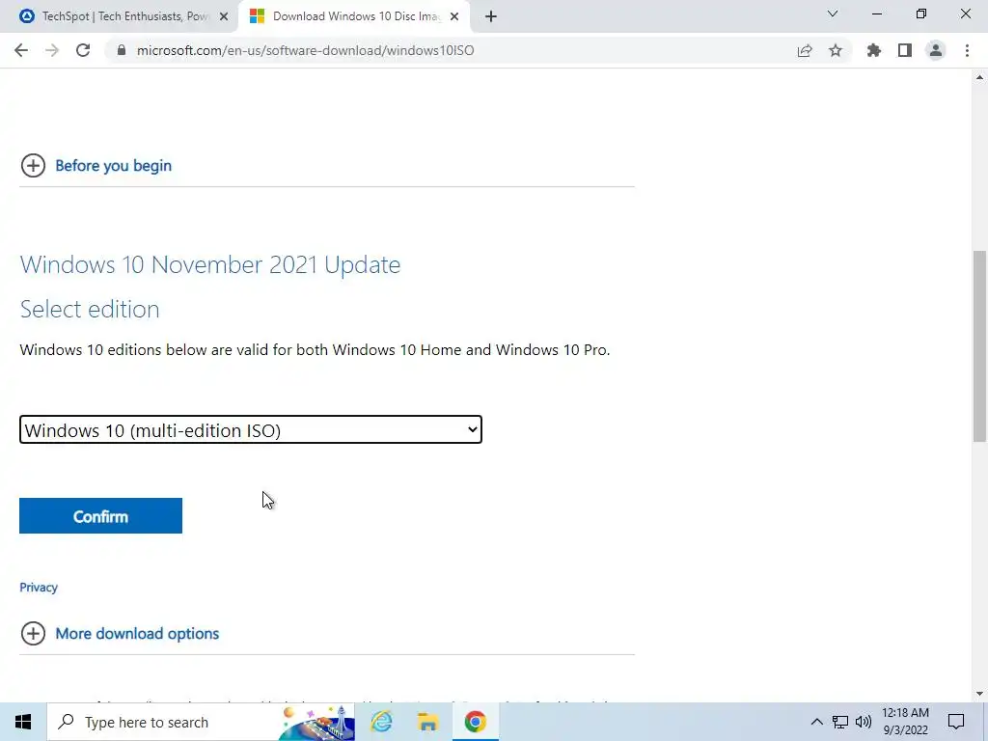Open the Windows 10 edition dropdown

(x=251, y=429)
